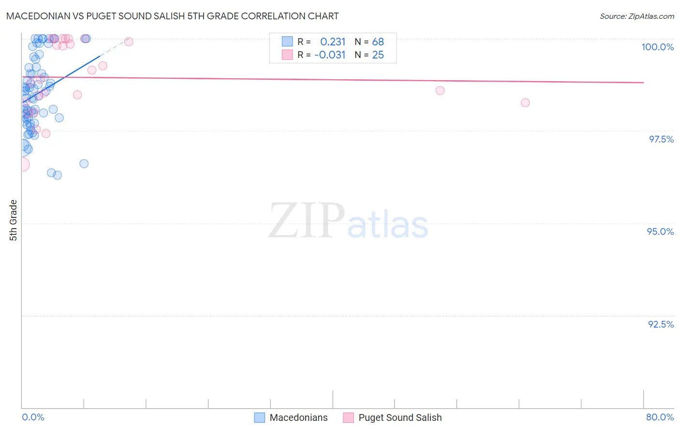The width and height of the screenshot is (680, 431).
Task: Click the 97.5% y-axis label
Action: click(x=661, y=139)
